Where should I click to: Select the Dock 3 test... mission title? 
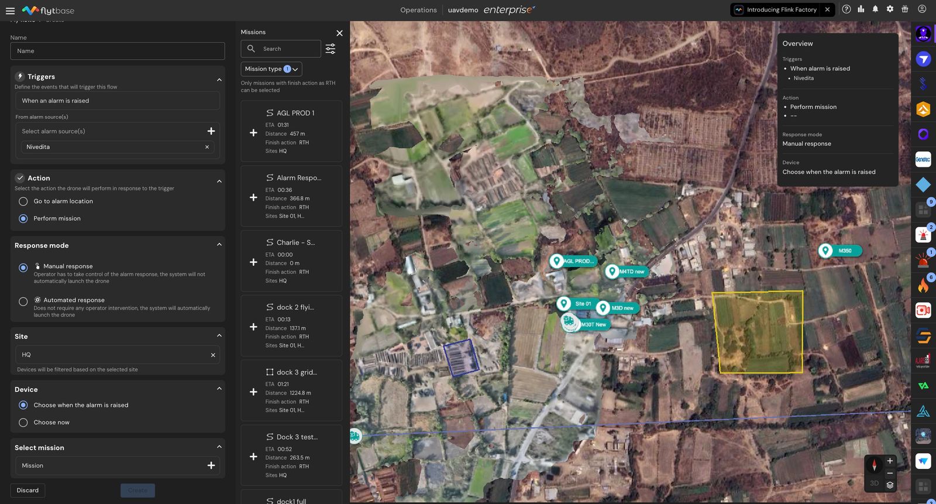pyautogui.click(x=297, y=437)
